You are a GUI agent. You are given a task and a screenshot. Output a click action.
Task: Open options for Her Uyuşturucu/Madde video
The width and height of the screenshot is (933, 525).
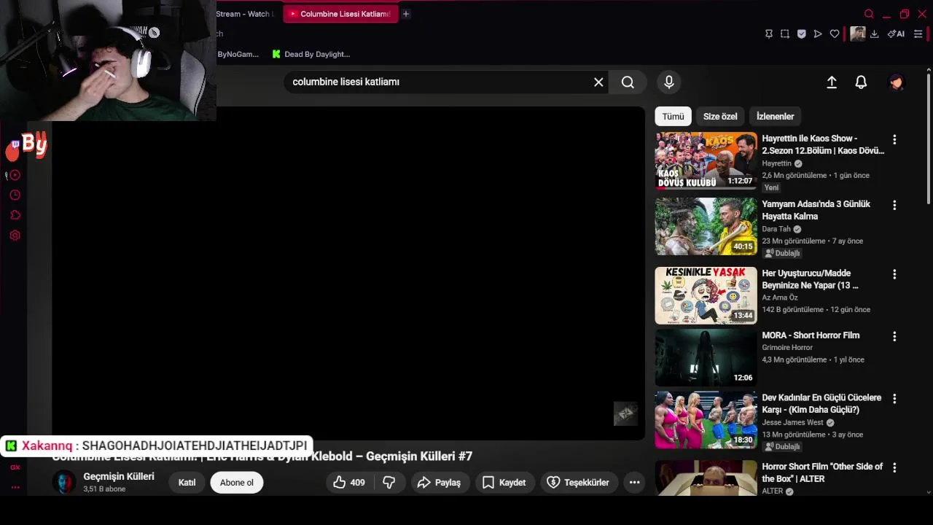pos(894,274)
